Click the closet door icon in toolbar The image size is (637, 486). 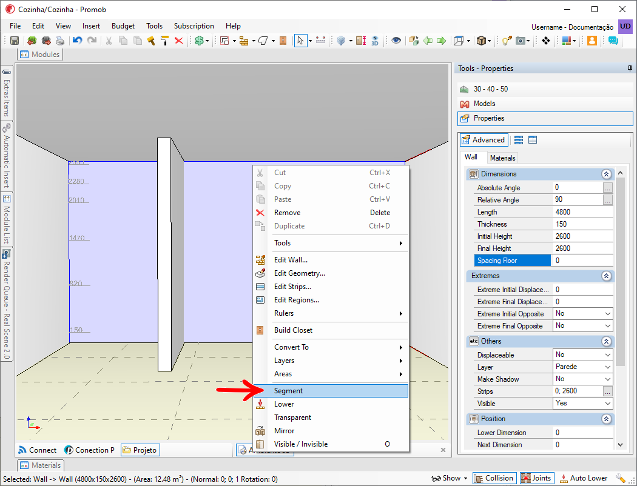tap(283, 41)
